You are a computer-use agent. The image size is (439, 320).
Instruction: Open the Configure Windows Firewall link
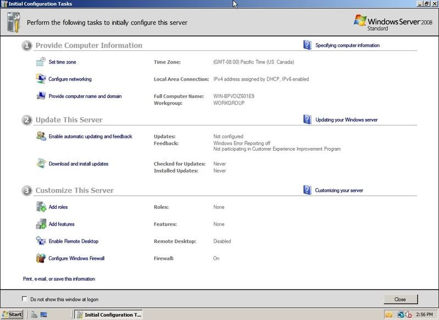pos(76,258)
